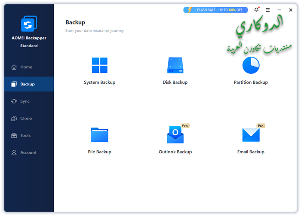Screen dimensions: 301x216
Task: Click the Pro badge on Outlook Backup
Action: [x=185, y=126]
